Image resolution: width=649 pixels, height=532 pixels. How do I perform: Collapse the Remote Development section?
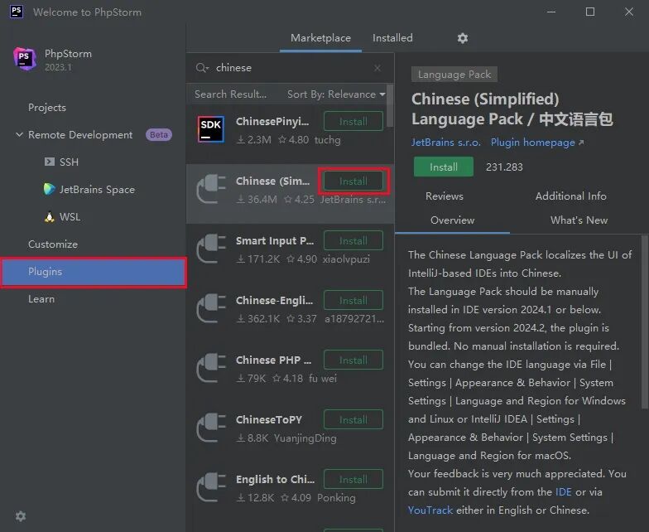tap(19, 134)
